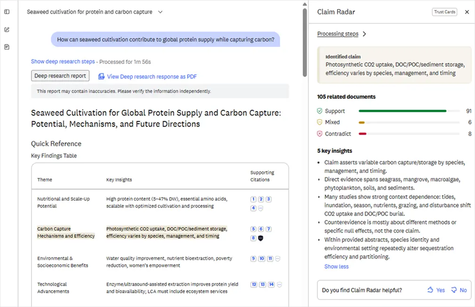
Task: Click the red Contradict shield icon
Action: tap(320, 134)
